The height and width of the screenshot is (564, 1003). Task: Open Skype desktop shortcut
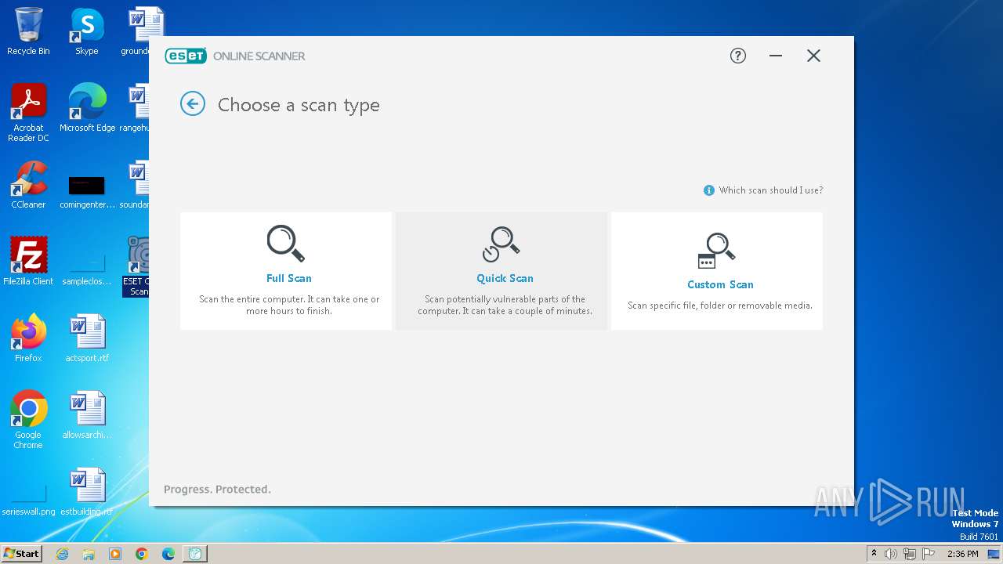pos(87,31)
